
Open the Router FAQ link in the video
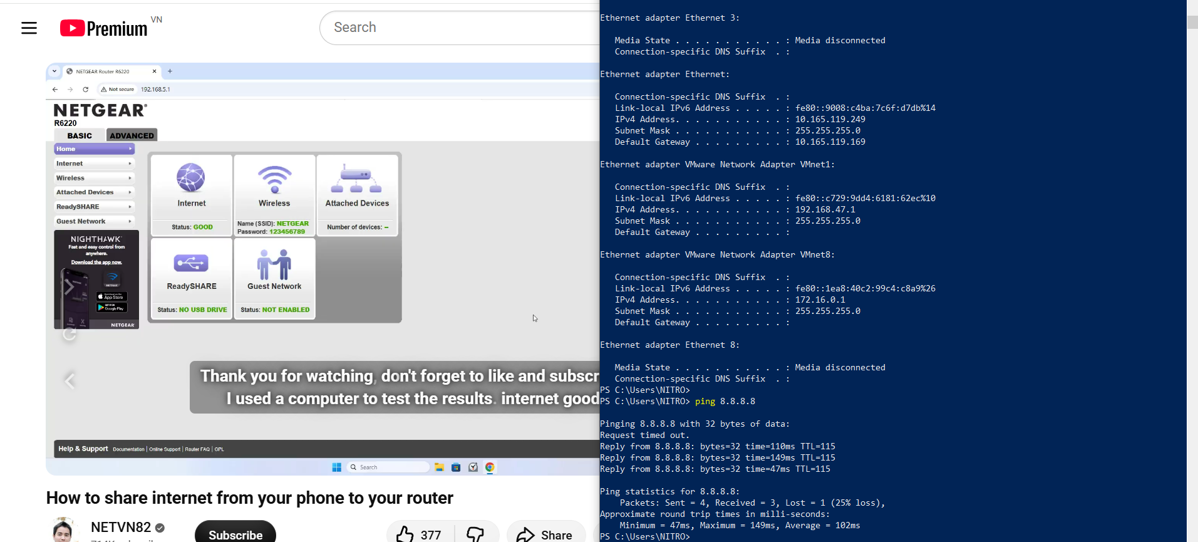pos(197,449)
